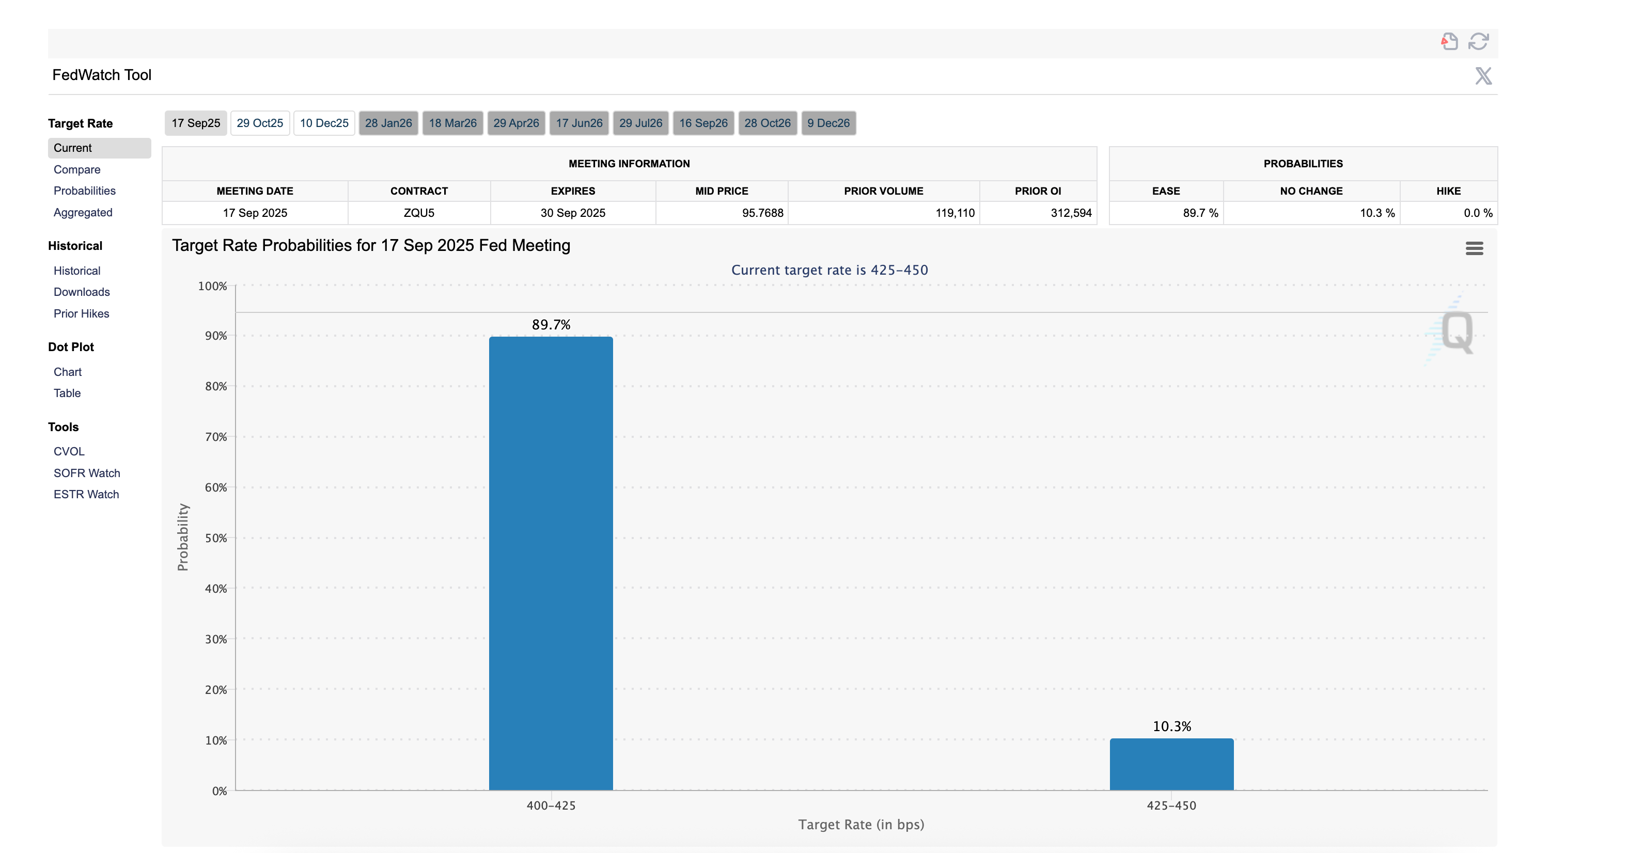Open the Probabilities view link
The height and width of the screenshot is (853, 1628).
tap(85, 191)
